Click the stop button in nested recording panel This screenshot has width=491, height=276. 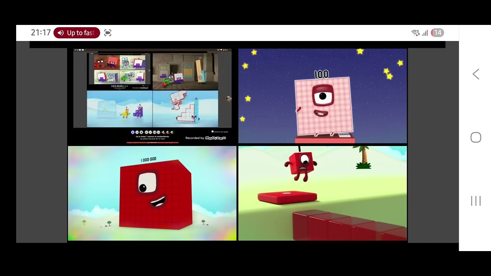tap(141, 132)
